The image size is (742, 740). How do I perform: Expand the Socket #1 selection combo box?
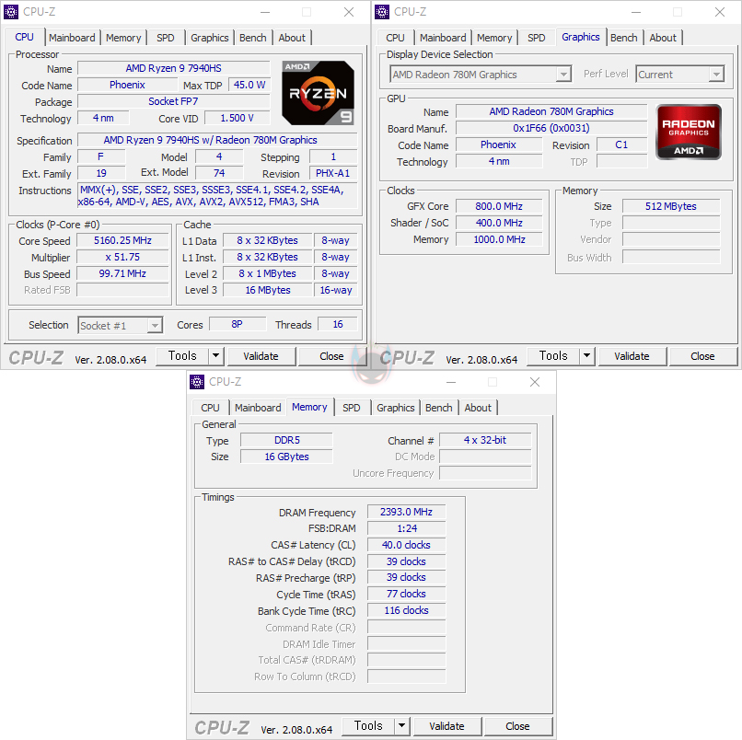point(155,326)
